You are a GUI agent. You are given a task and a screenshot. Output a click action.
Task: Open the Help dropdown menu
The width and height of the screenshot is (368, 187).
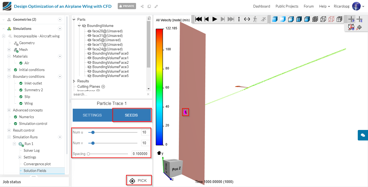point(324,6)
